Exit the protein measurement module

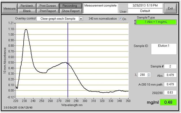(x=170, y=8)
